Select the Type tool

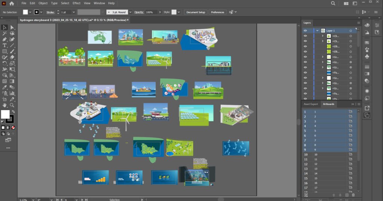(4, 45)
